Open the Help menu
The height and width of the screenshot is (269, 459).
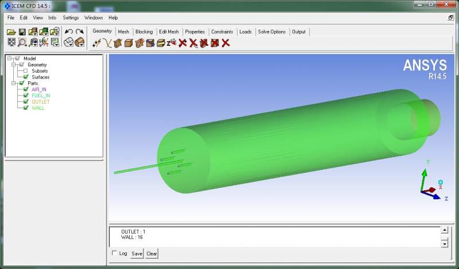(x=113, y=18)
